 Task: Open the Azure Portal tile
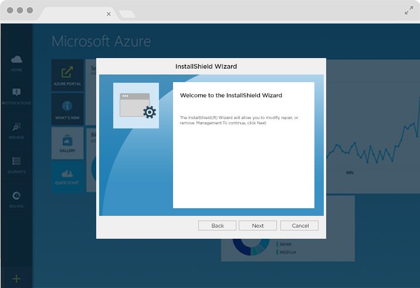(67, 75)
